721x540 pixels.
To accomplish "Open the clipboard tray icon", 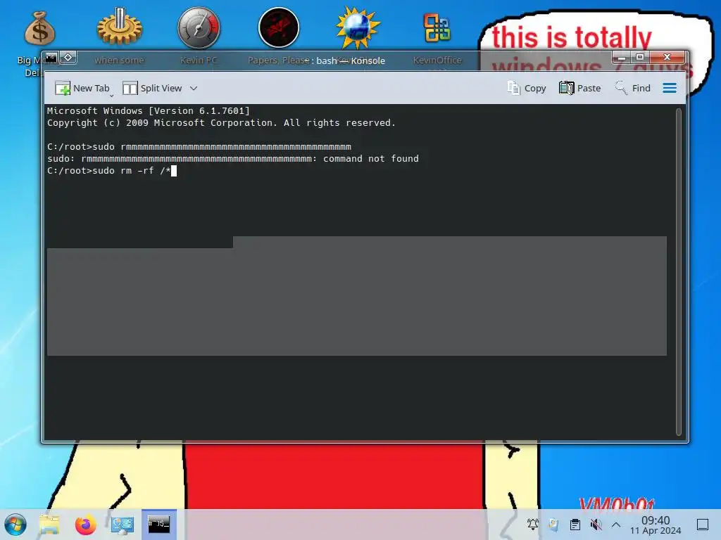I will pyautogui.click(x=575, y=525).
